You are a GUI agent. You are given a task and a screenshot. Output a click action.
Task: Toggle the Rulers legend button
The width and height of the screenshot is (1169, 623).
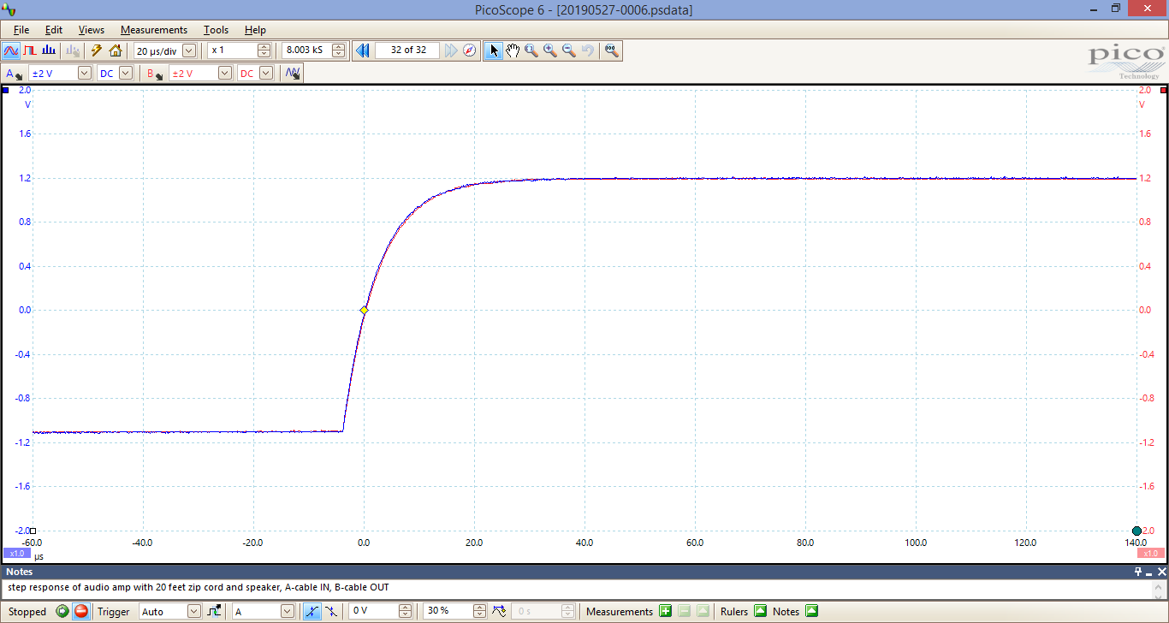[760, 612]
